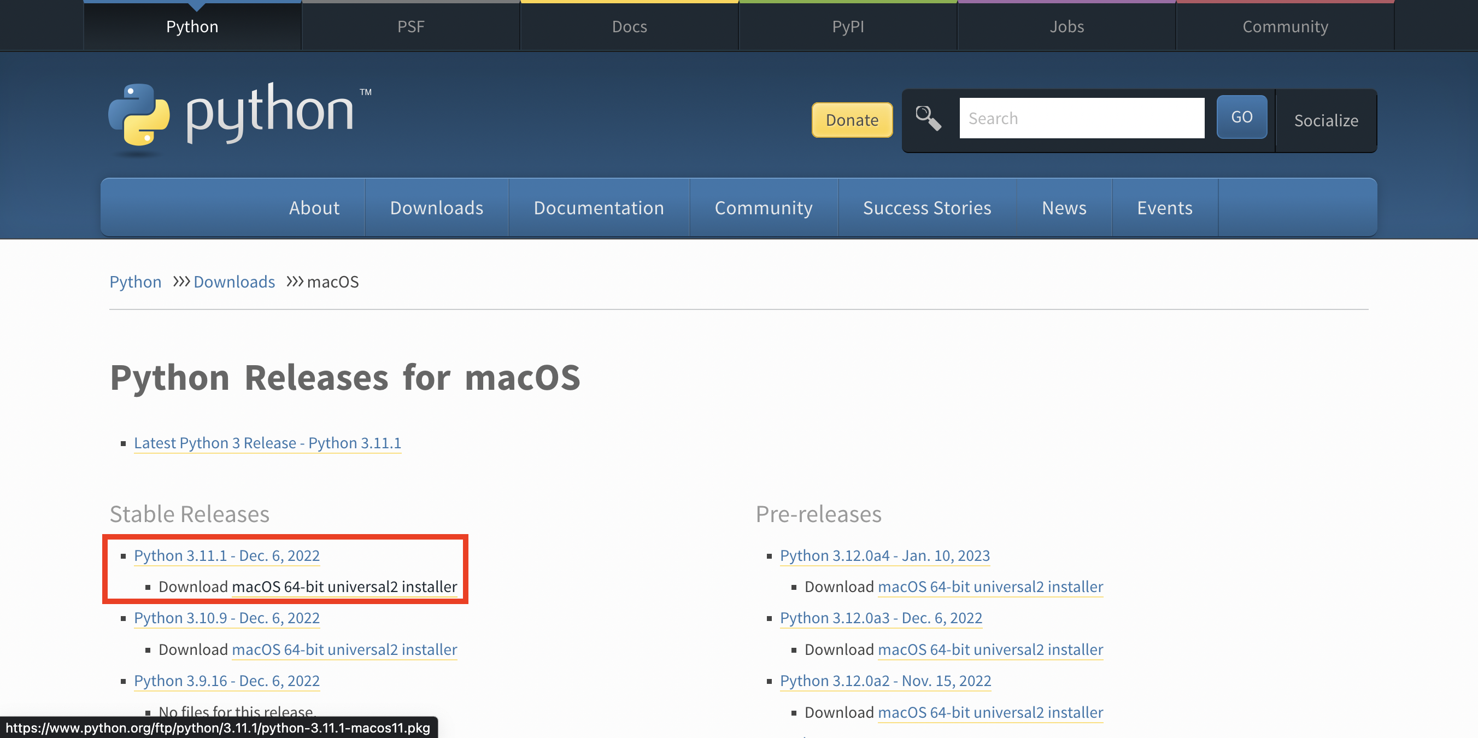The width and height of the screenshot is (1478, 738).
Task: Open the Documentation navigation menu
Action: pyautogui.click(x=599, y=207)
